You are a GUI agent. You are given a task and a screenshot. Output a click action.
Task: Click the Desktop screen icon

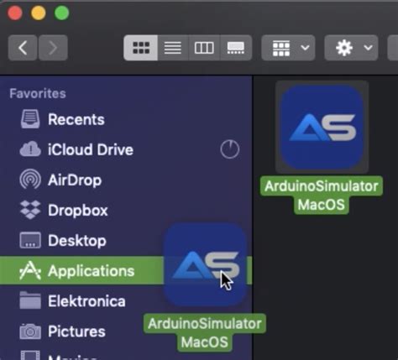click(x=30, y=240)
